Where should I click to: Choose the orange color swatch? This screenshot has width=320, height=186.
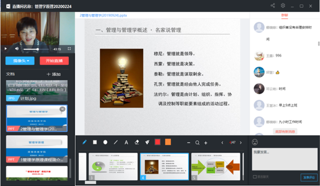[x=168, y=142]
